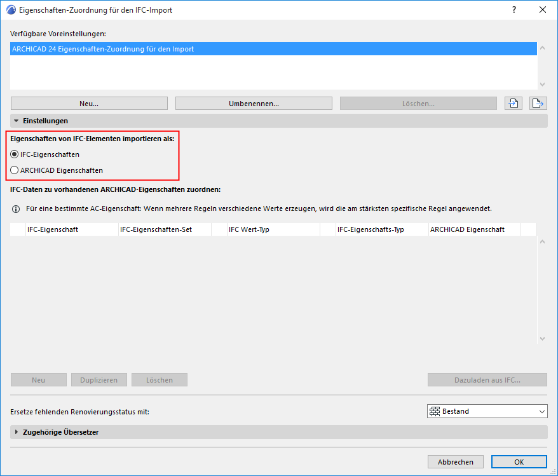Click the ARCHICAD logo in the title bar
The image size is (558, 476).
(11, 10)
